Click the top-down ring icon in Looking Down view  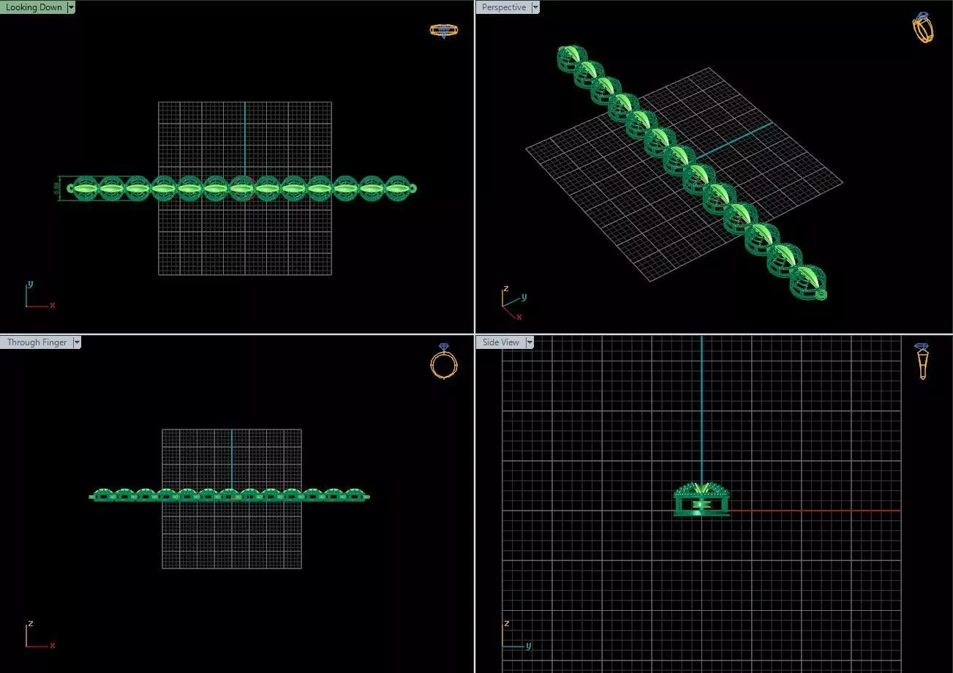[443, 30]
